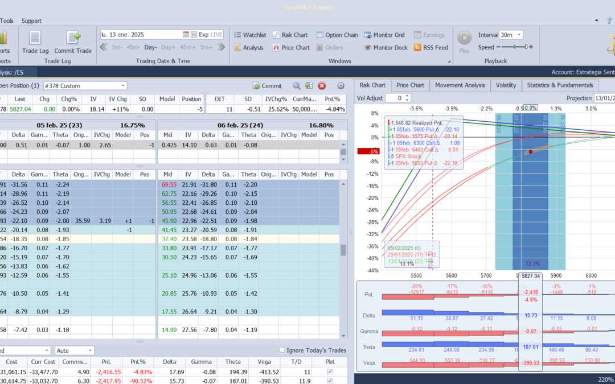Switch to the Movement Analysis tab

tap(460, 85)
